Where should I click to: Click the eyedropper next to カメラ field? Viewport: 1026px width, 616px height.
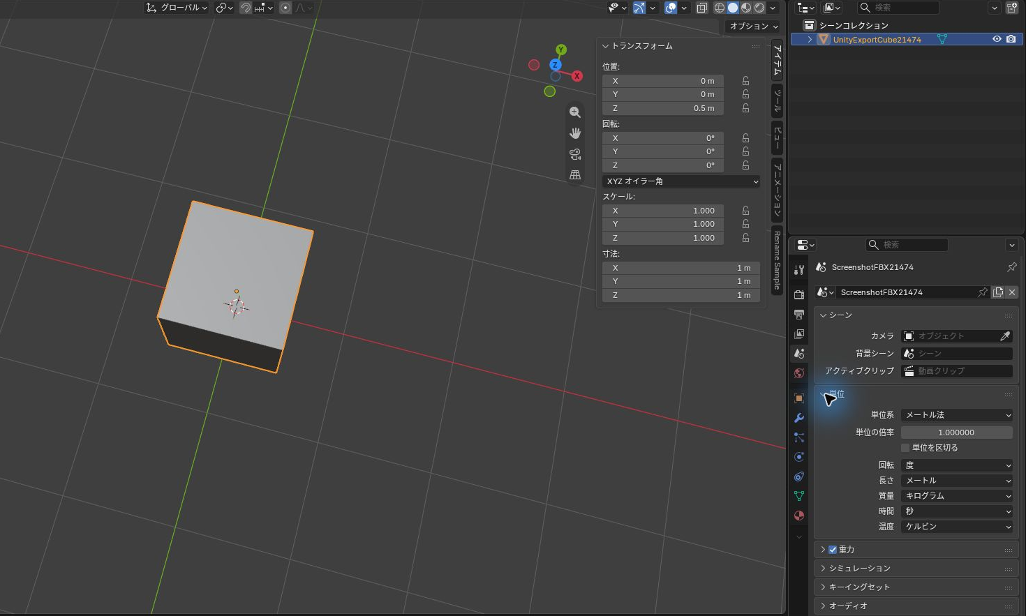point(1005,336)
